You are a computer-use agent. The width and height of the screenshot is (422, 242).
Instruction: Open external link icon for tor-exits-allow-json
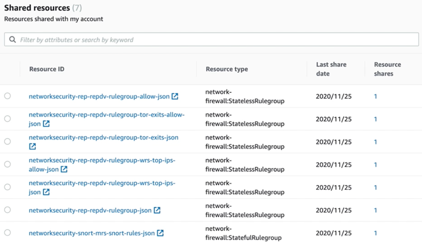[46, 124]
